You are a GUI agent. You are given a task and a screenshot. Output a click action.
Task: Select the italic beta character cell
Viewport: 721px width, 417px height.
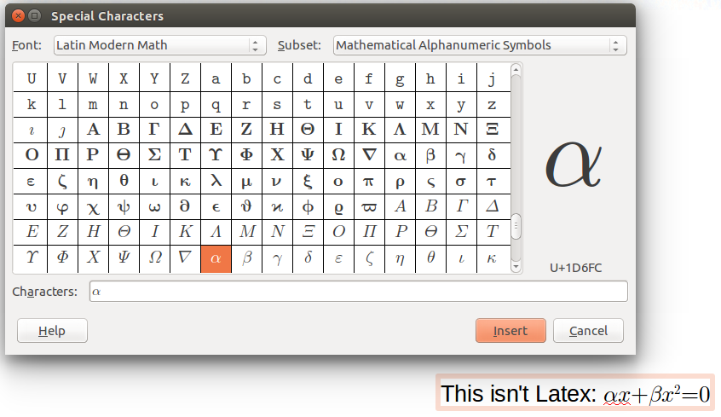[x=246, y=258]
